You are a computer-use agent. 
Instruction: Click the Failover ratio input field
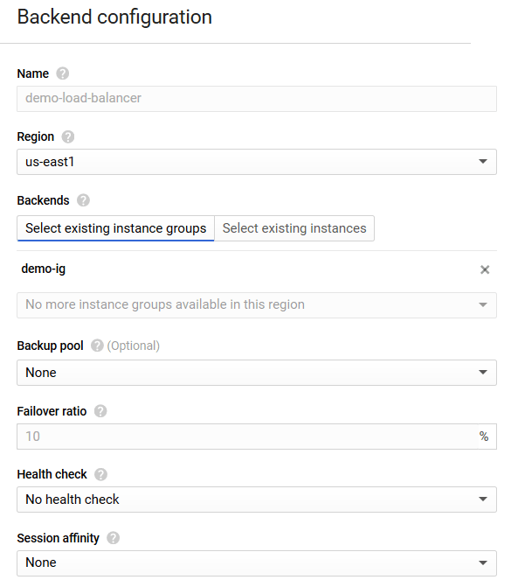(x=247, y=437)
